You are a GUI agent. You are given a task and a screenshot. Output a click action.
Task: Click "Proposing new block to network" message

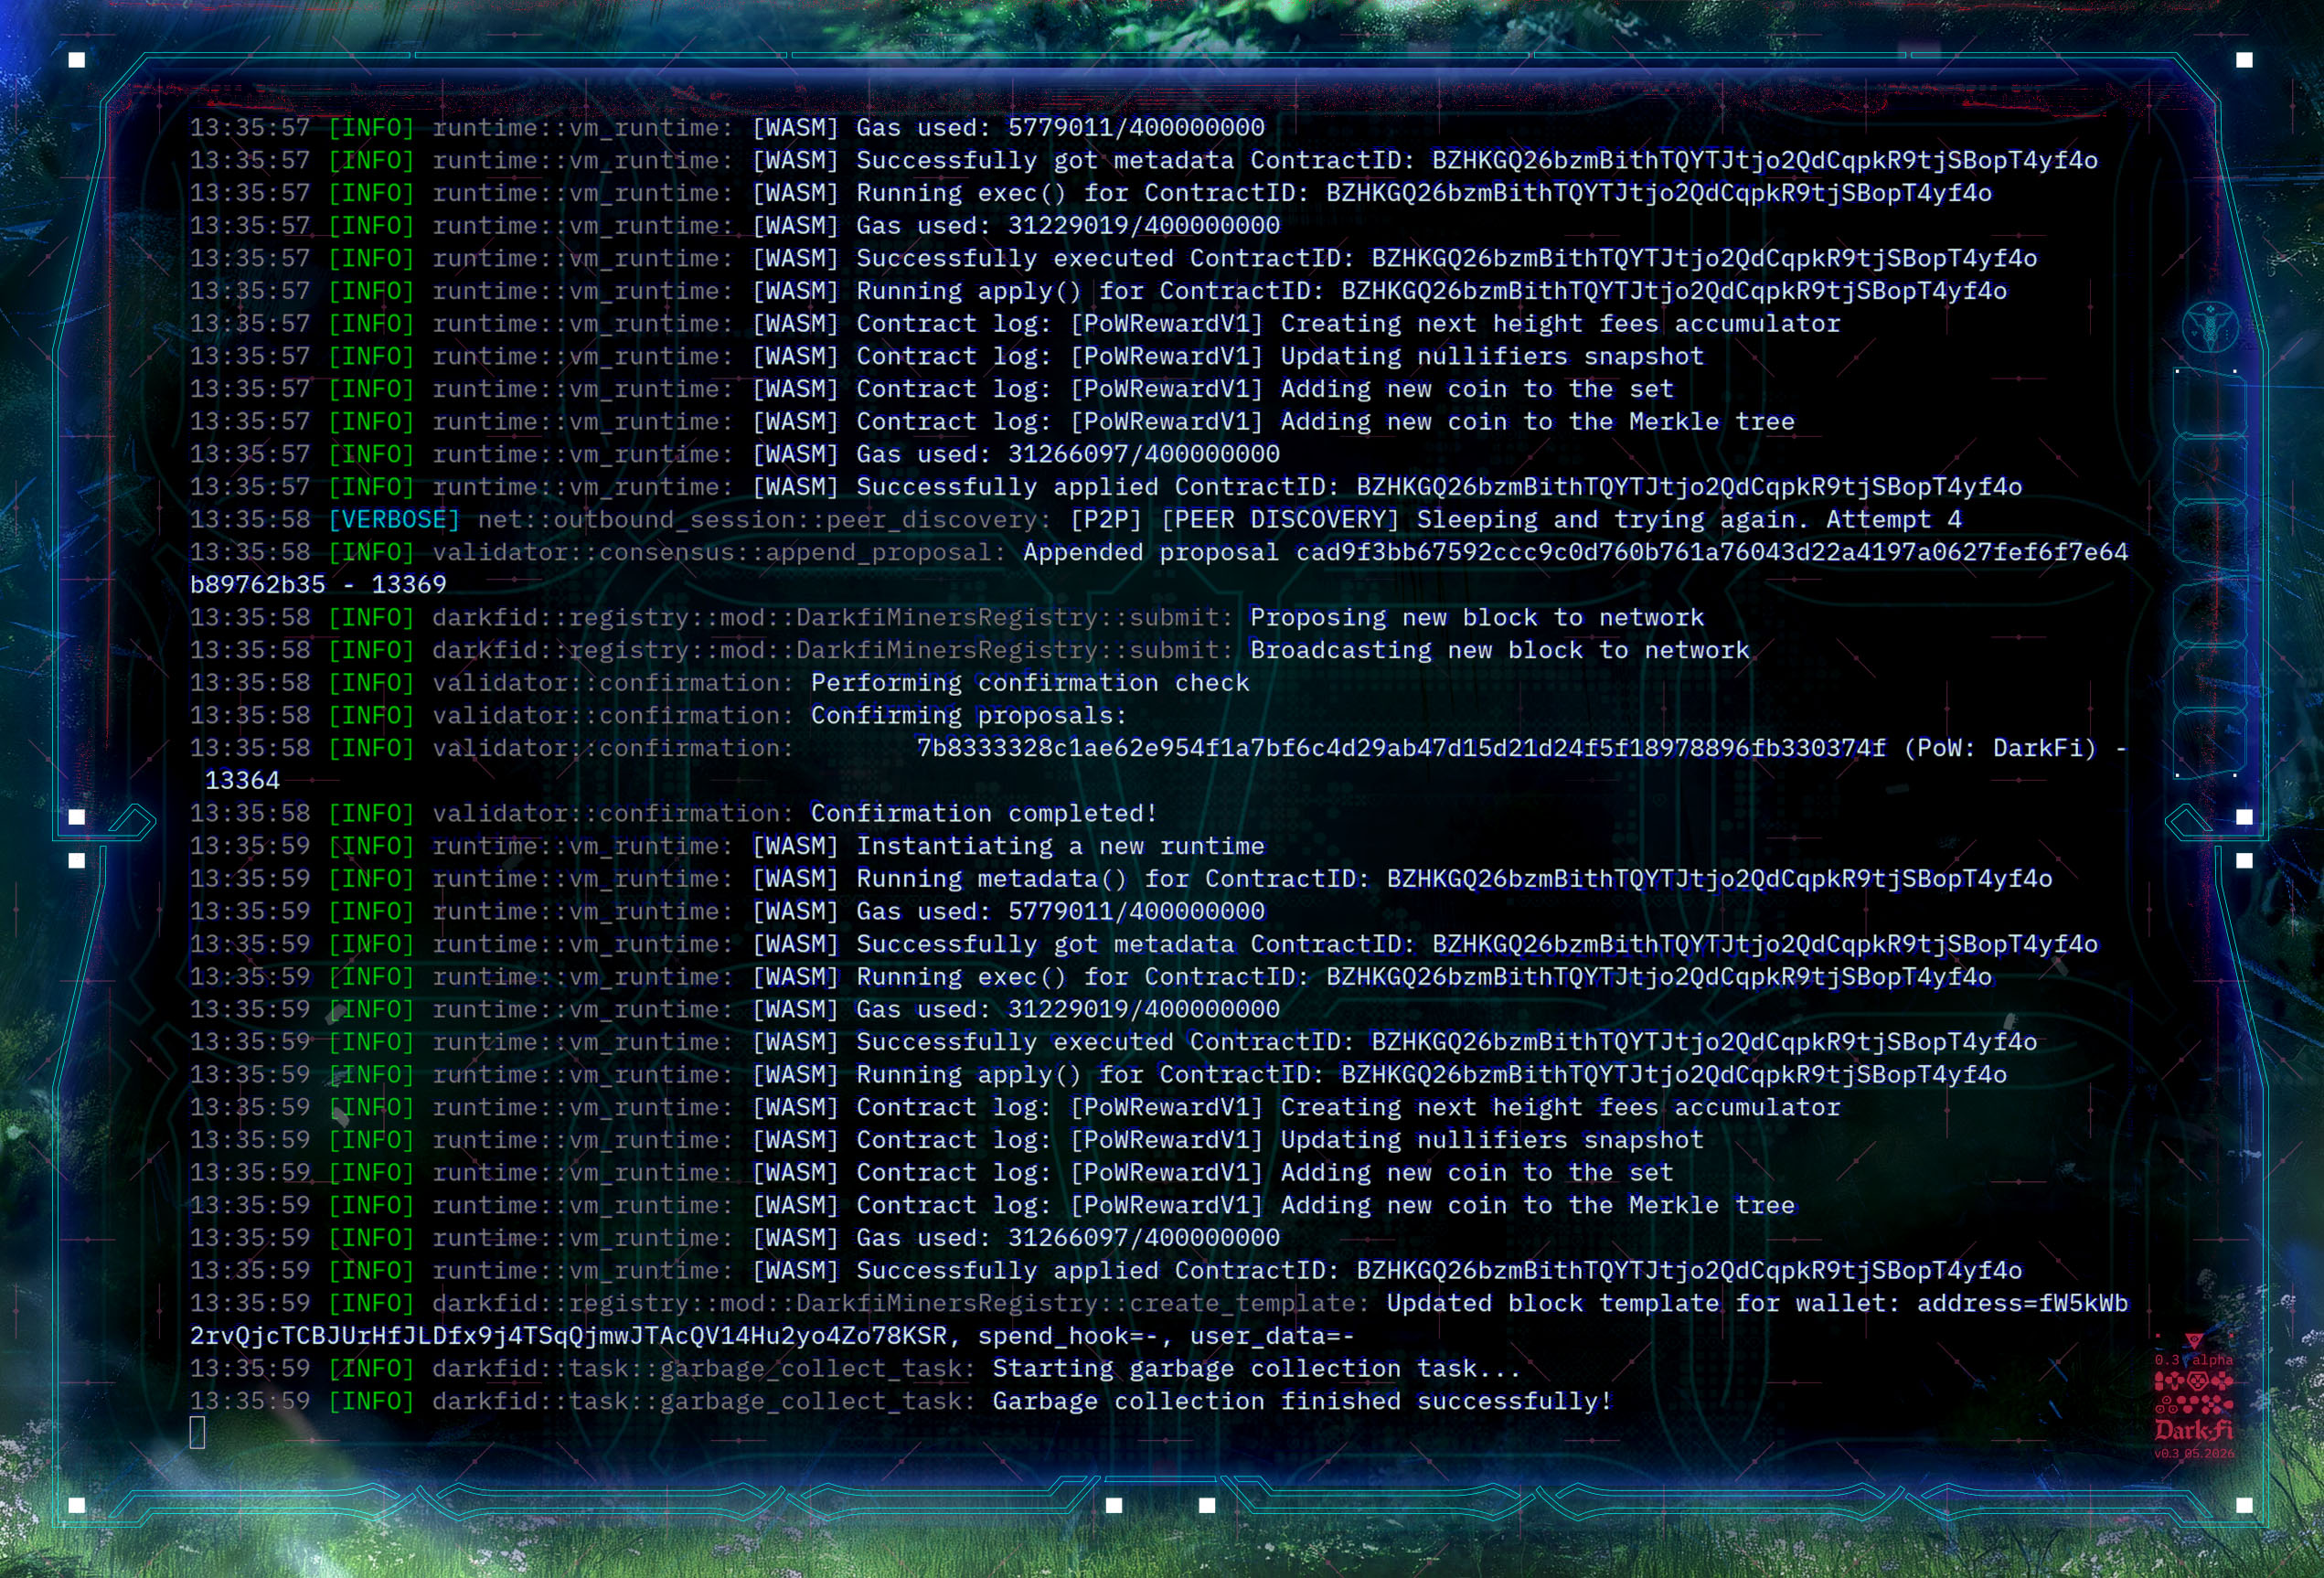coord(1477,617)
